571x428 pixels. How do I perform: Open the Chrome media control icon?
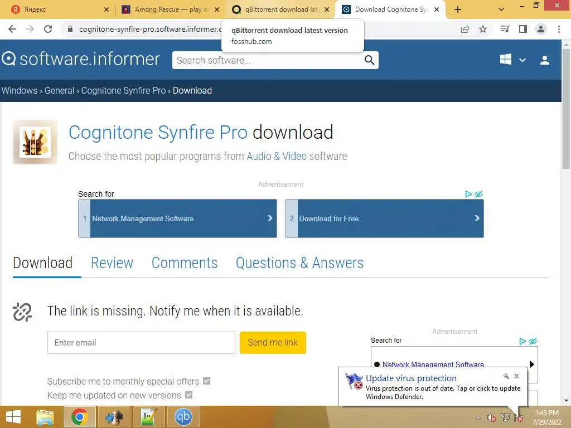tap(505, 29)
